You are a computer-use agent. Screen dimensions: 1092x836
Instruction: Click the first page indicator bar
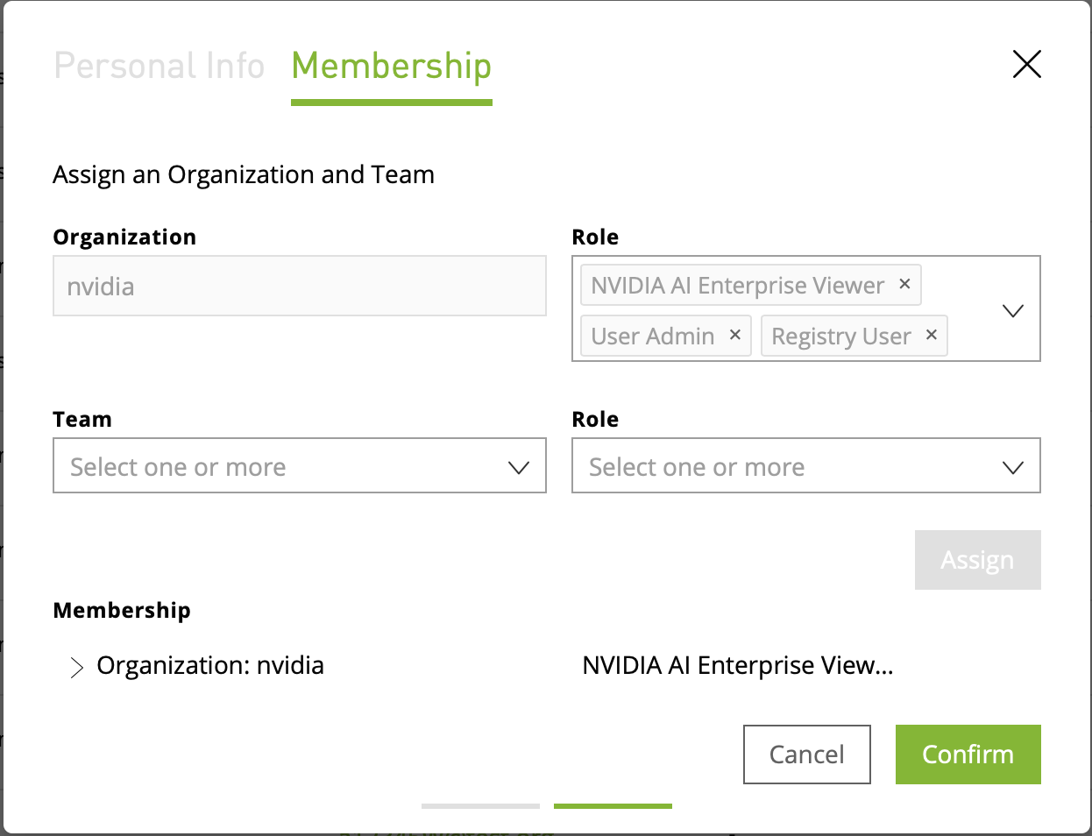[x=479, y=805]
